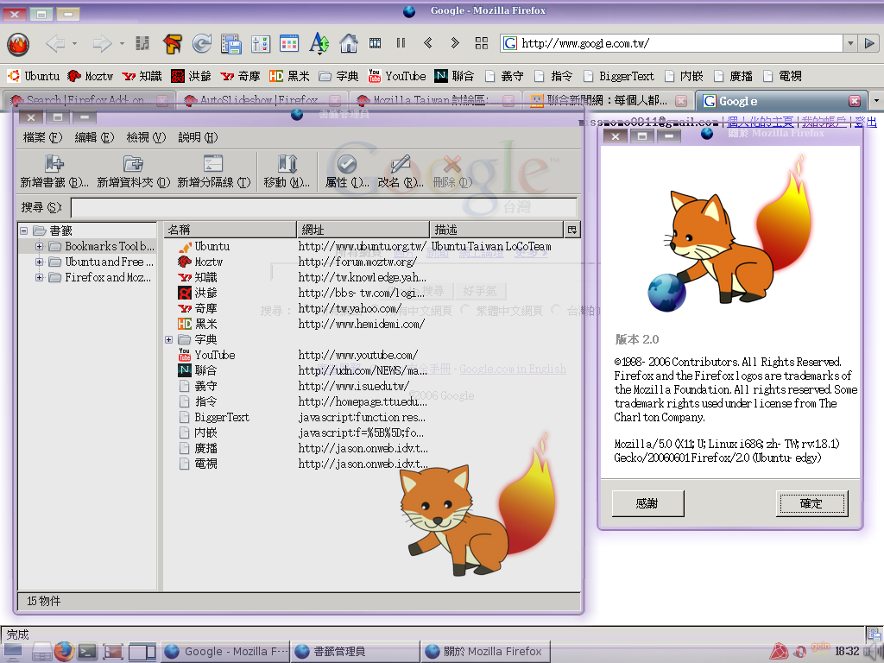This screenshot has width=884, height=663.
Task: Click the Home icon in Firefox toolbar
Action: click(349, 43)
